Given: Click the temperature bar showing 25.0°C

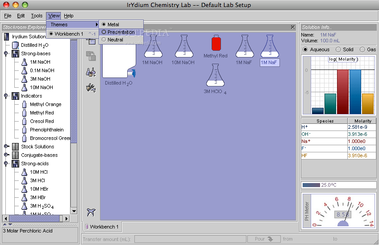Looking at the screenshot, I should click(339, 185).
